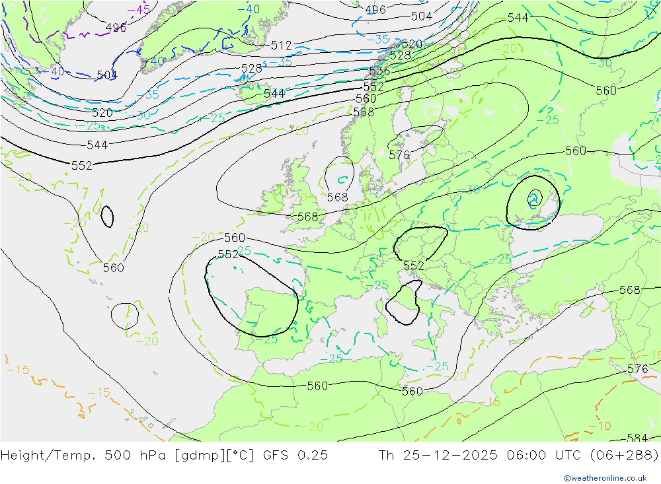661x484 pixels.
Task: Click the 560 label near Tunisia
Action: point(412,392)
